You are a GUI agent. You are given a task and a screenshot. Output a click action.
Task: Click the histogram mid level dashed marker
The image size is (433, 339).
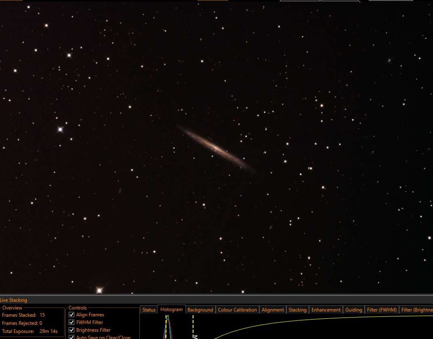coord(193,327)
